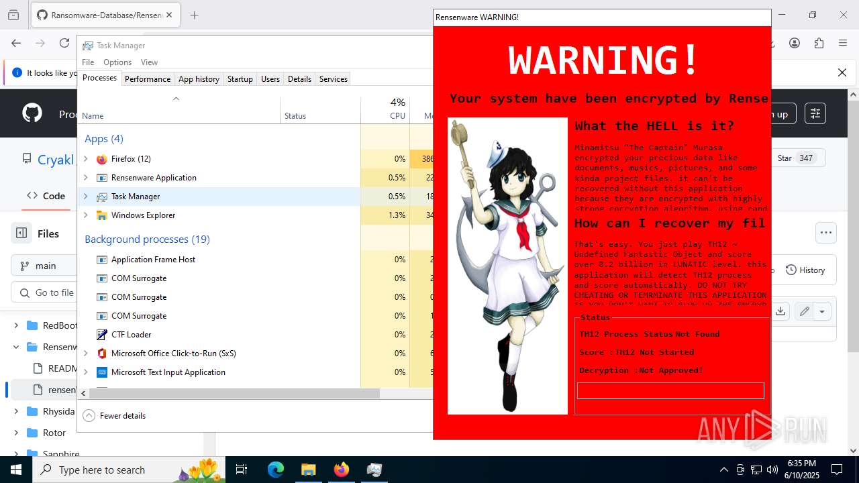Open Task View on taskbar
The height and width of the screenshot is (483, 859).
tap(242, 470)
